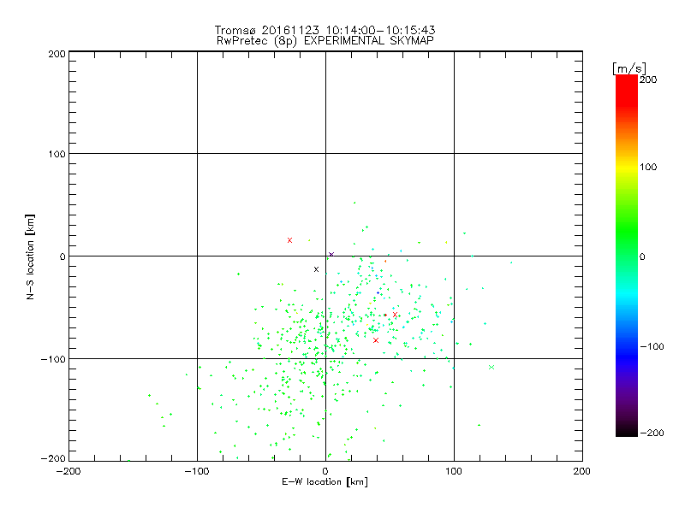
Task: Click the plot title 'Tromsø 20161123 10:14:00-10:15:43'
Action: pyautogui.click(x=325, y=30)
